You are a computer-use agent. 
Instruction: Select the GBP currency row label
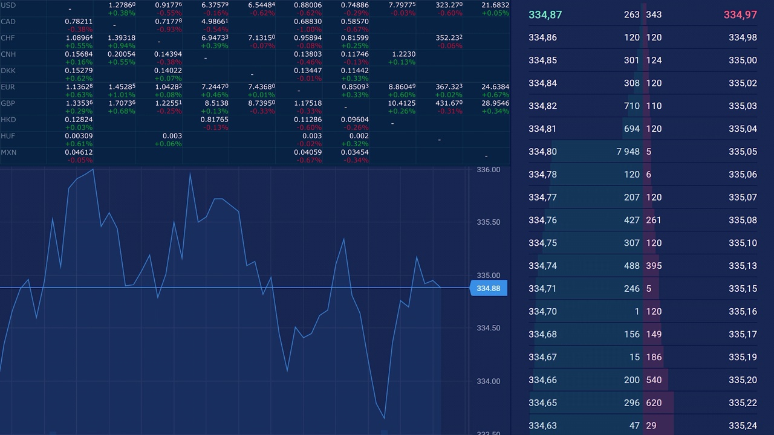8,103
